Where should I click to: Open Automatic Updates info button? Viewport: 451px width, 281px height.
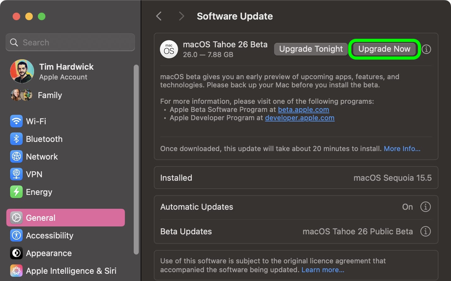[425, 207]
